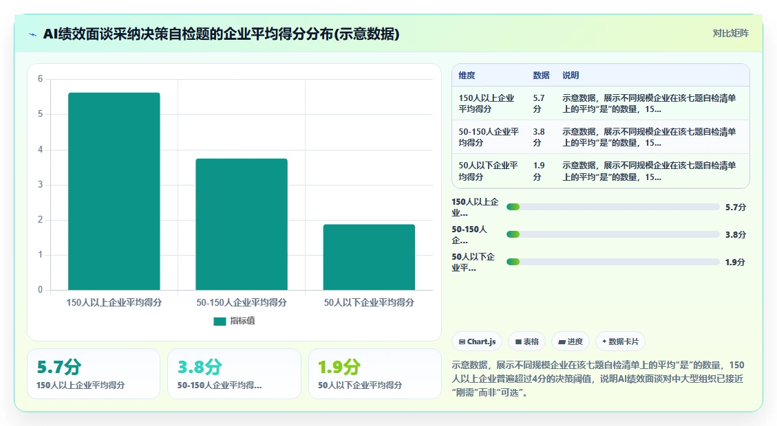Click x-axis label 150人以上企业平均得分

coord(114,302)
